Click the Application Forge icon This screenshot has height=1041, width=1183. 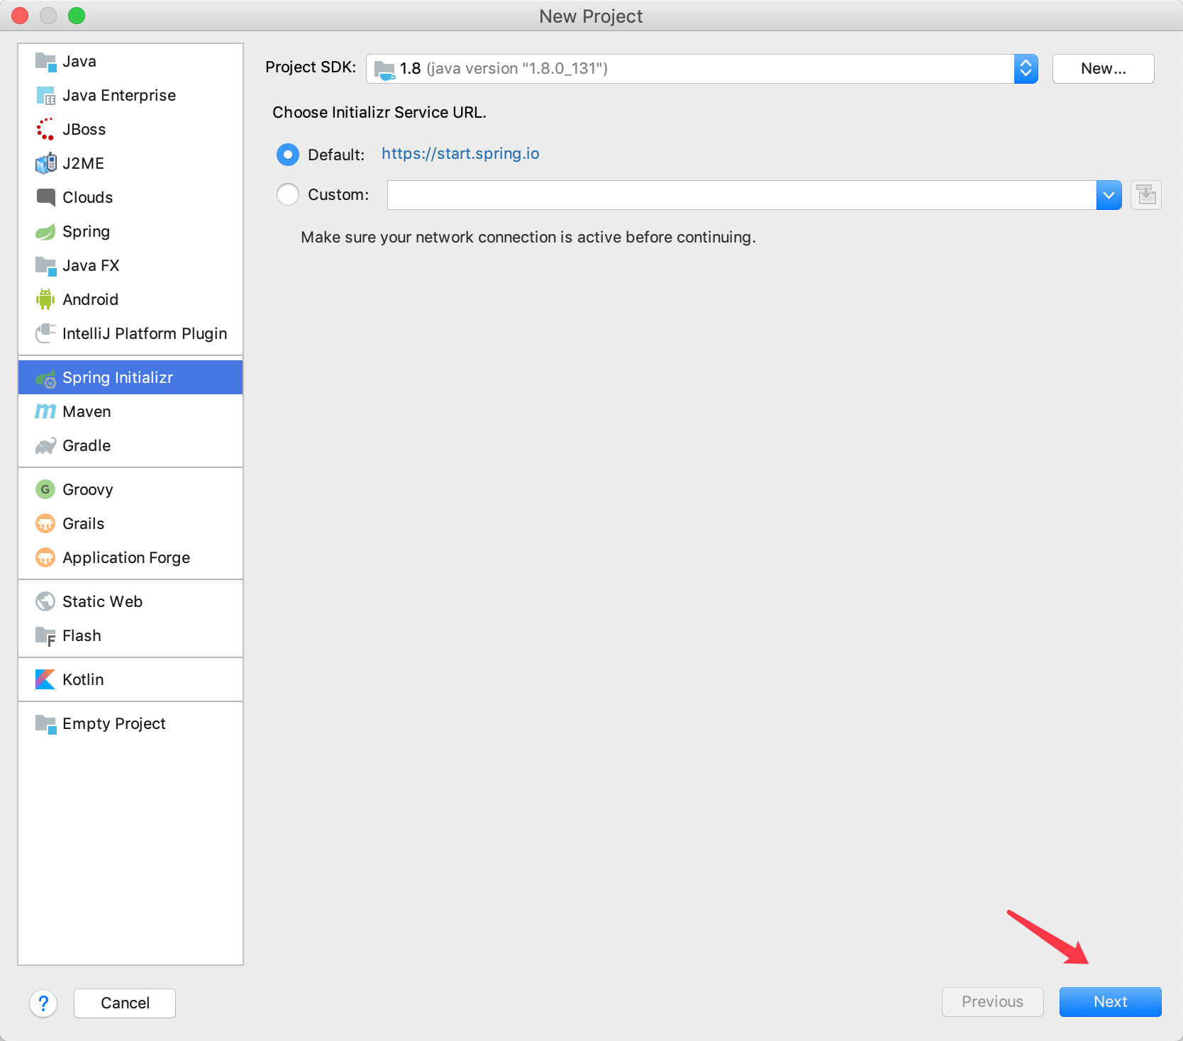tap(45, 557)
